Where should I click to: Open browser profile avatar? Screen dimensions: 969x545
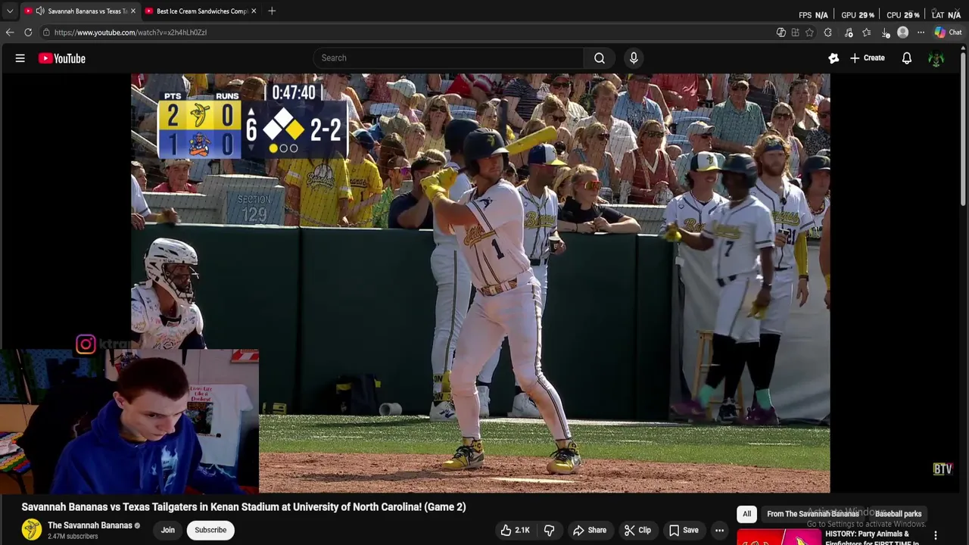[x=902, y=33]
